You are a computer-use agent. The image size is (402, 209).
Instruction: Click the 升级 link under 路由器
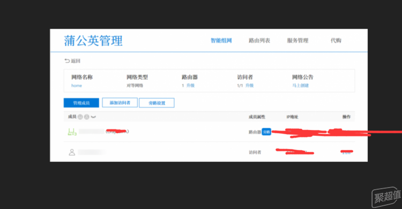[190, 86]
